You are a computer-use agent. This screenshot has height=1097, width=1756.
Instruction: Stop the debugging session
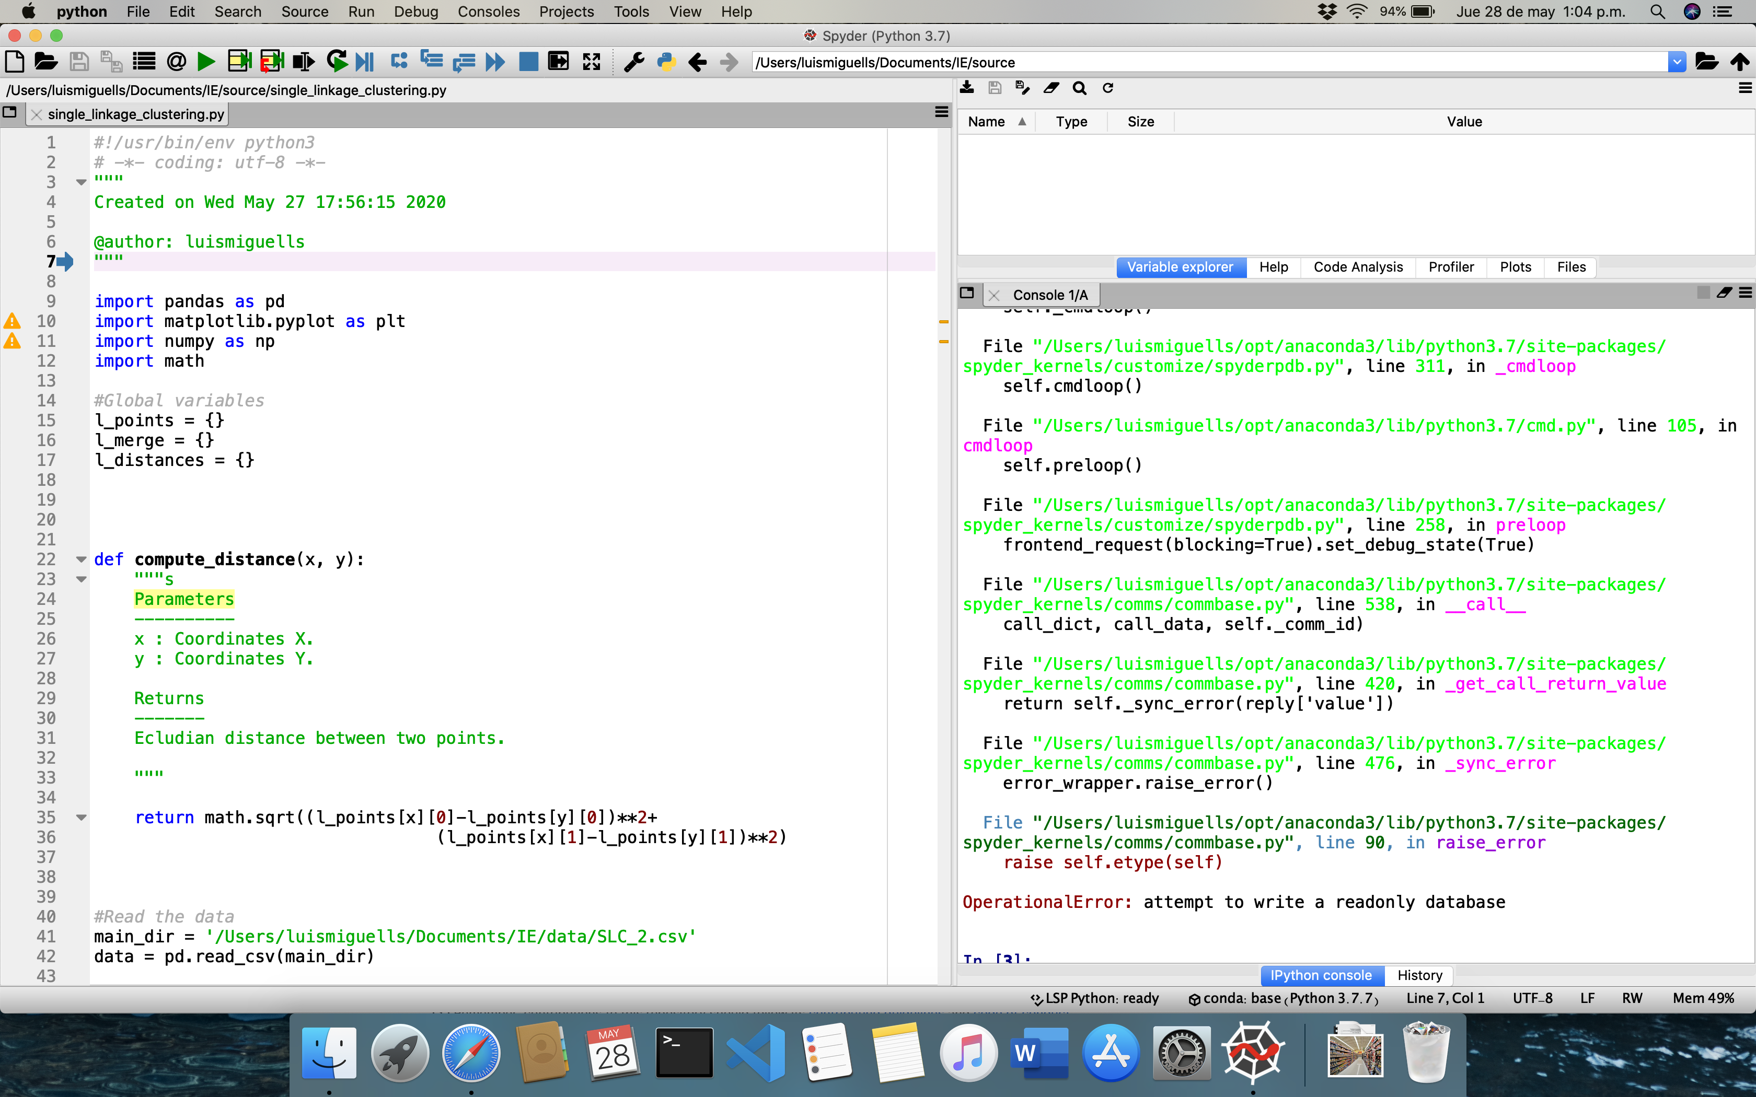coord(528,61)
